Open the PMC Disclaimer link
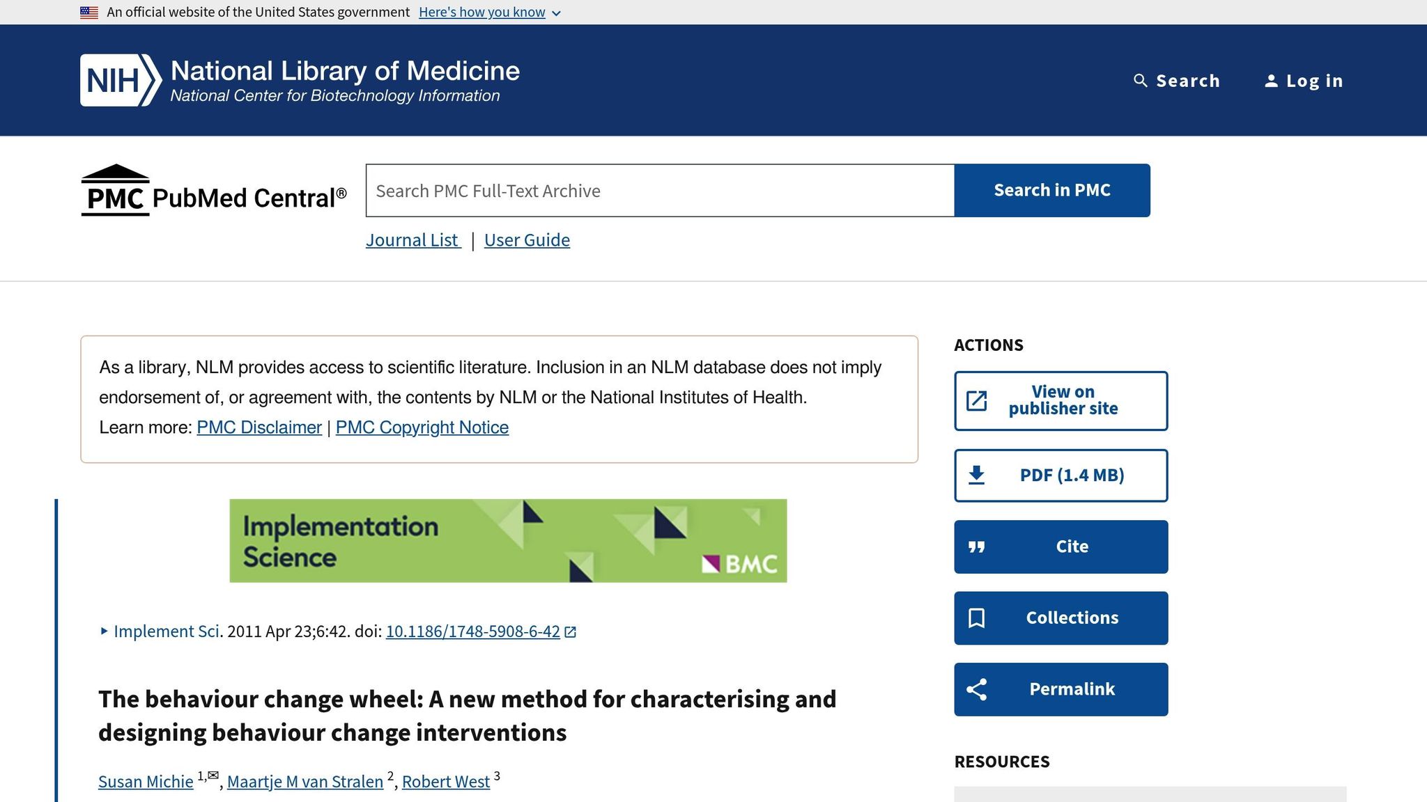The height and width of the screenshot is (802, 1427). click(x=259, y=427)
